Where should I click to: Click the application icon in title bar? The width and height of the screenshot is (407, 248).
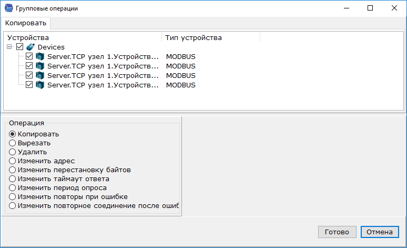tap(8, 8)
